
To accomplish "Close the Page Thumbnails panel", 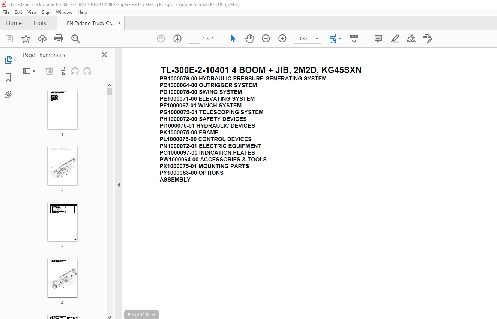I will 104,55.
